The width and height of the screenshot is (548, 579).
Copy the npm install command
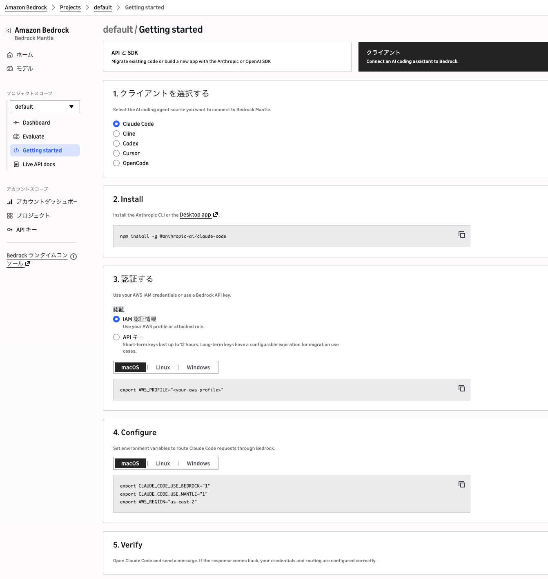(x=462, y=235)
